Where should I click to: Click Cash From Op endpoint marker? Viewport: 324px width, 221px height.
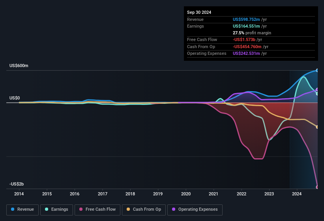pos(317,127)
